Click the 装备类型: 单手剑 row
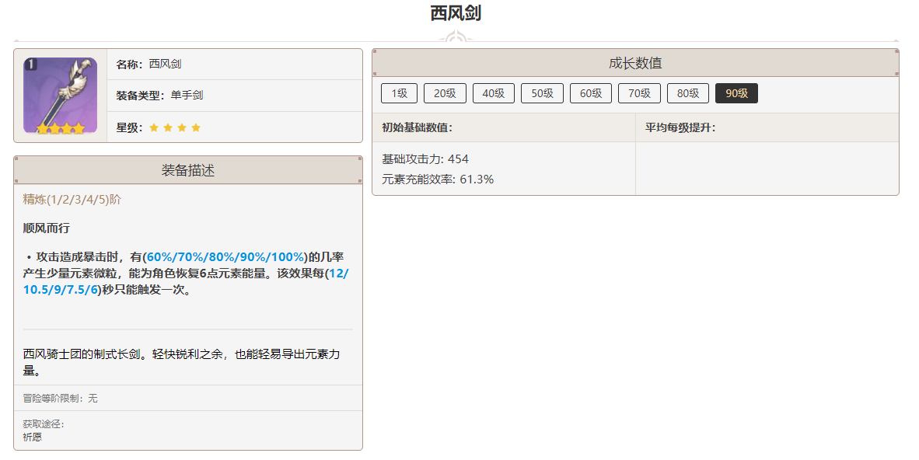 pyautogui.click(x=235, y=95)
